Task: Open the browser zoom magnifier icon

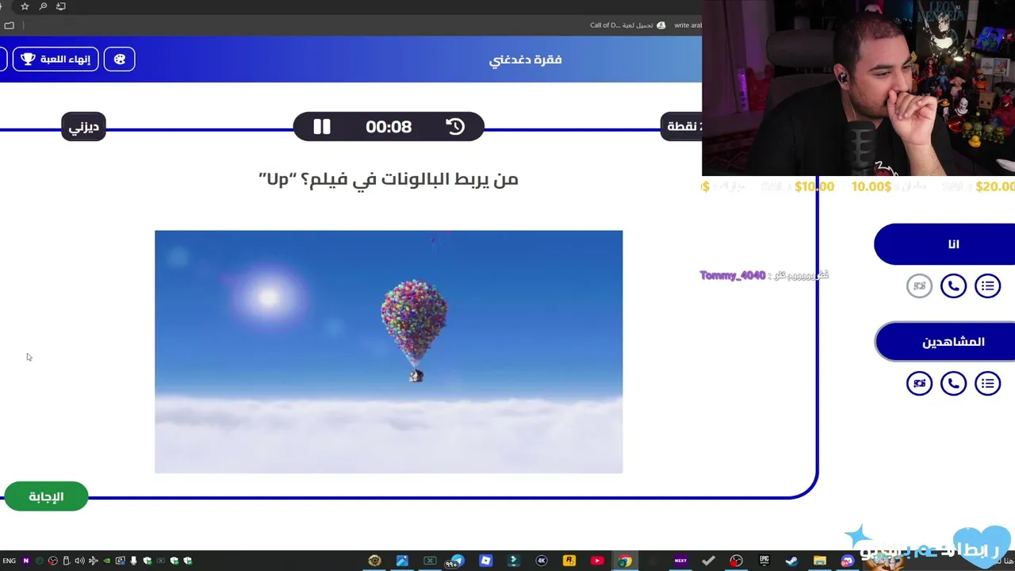Action: pos(43,6)
